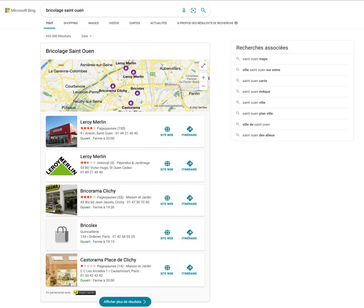364x308 pixels.
Task: Open the info tooltip next to search results tab
Action: (236, 23)
